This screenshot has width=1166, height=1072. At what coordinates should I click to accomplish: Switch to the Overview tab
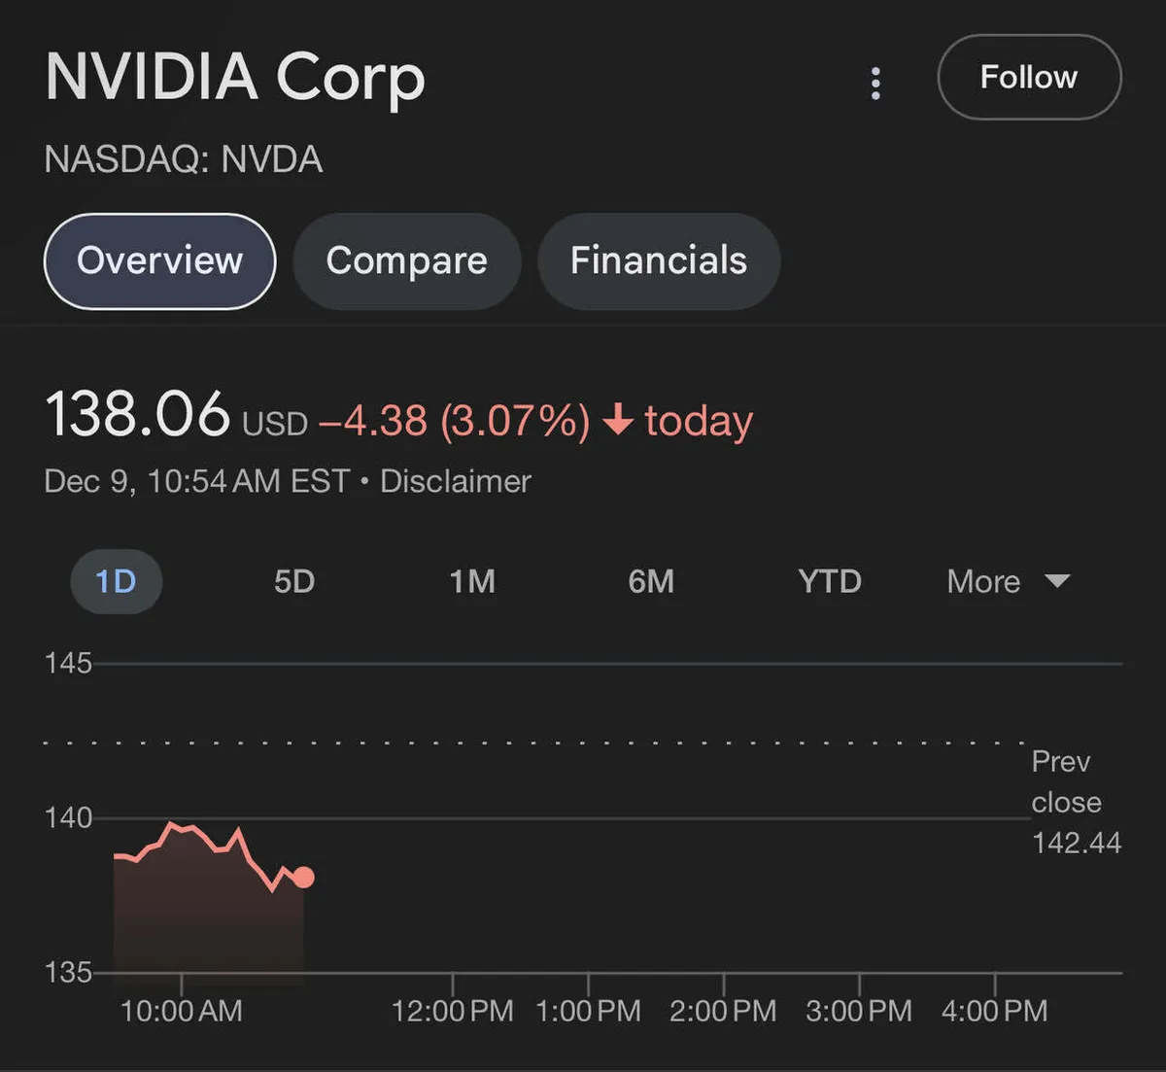(160, 260)
